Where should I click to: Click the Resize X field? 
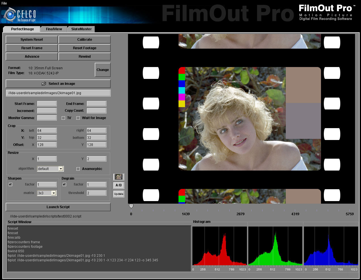coord(47,159)
